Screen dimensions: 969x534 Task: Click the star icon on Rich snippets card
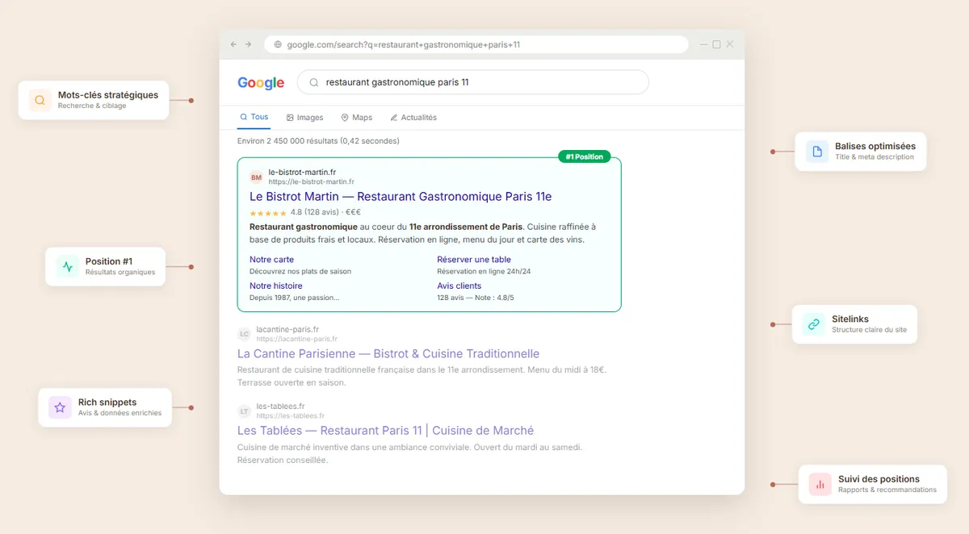(x=60, y=407)
